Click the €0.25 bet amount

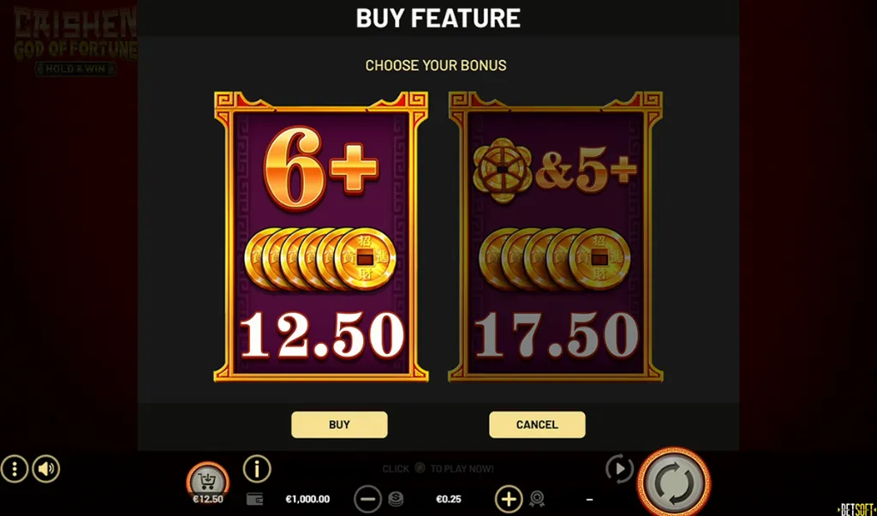[x=449, y=499]
